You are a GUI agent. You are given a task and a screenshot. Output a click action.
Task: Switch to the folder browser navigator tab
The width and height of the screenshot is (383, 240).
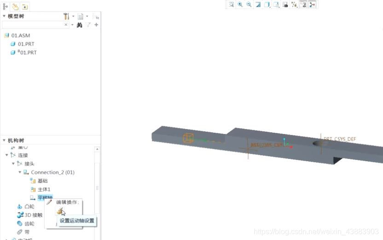(x=14, y=7)
